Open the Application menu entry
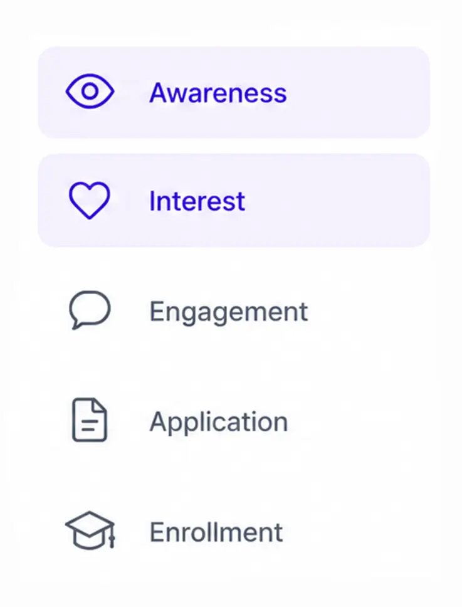This screenshot has height=607, width=462. click(234, 421)
